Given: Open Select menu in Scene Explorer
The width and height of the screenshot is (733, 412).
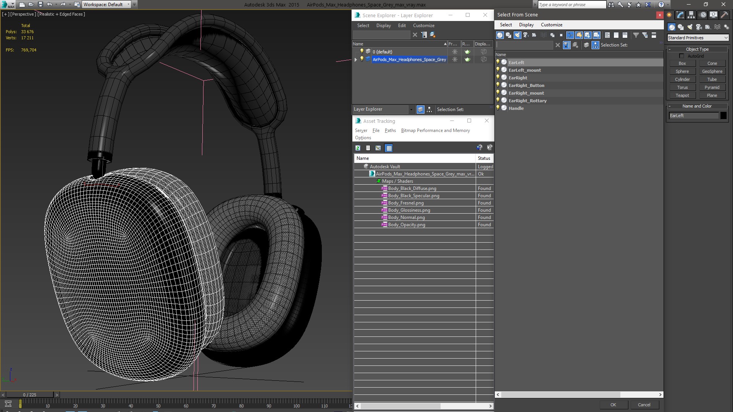Looking at the screenshot, I should (363, 26).
